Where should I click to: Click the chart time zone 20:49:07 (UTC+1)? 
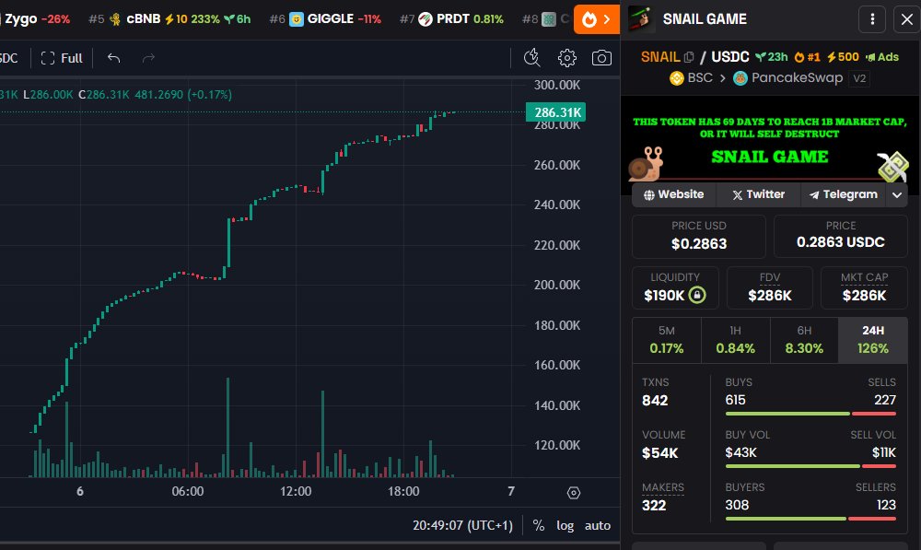click(x=462, y=525)
